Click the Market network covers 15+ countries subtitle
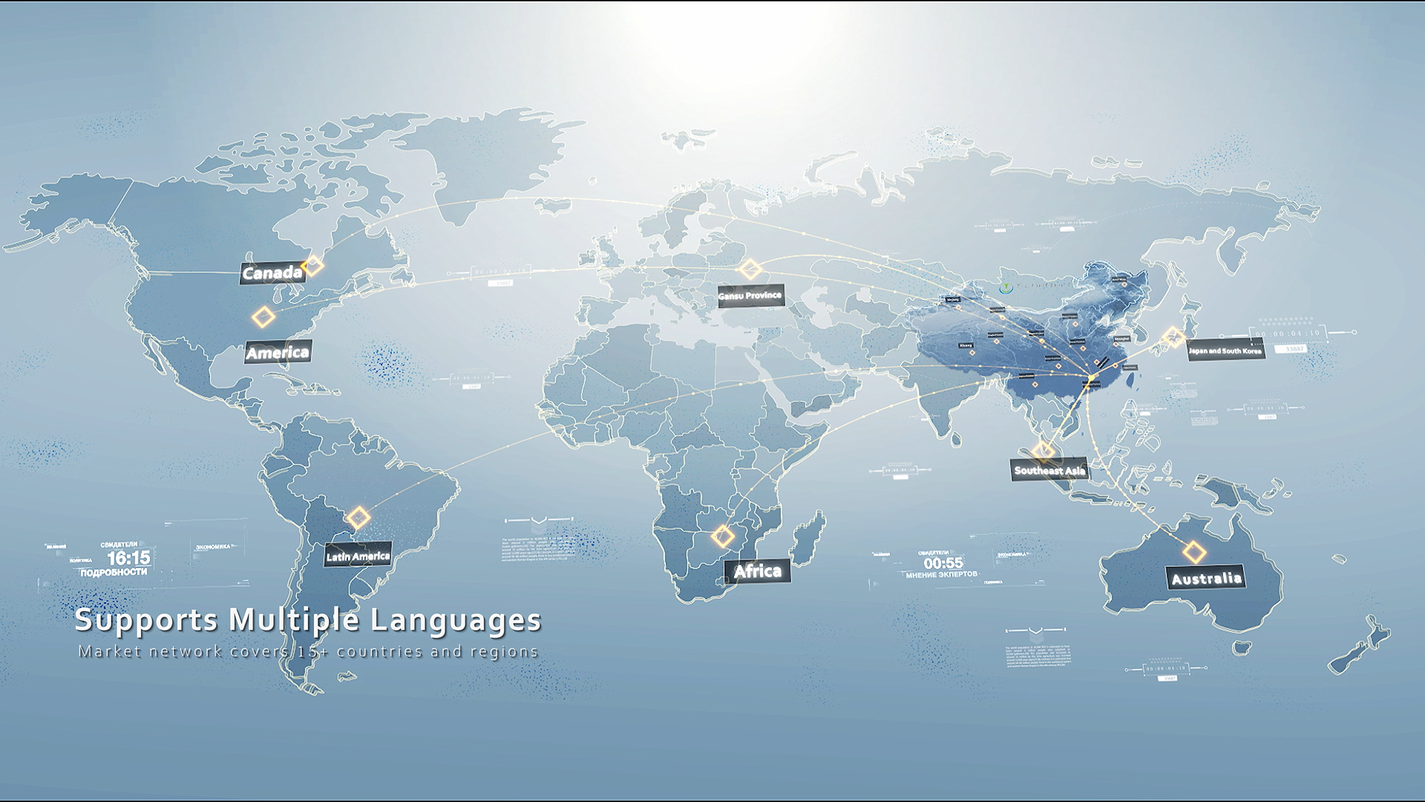 [308, 651]
